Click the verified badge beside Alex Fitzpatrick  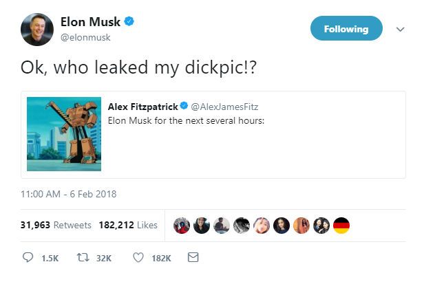click(184, 107)
